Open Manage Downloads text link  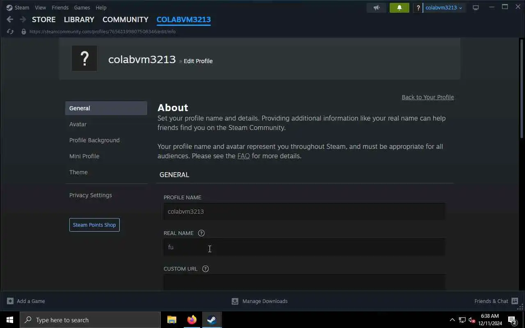(265, 301)
